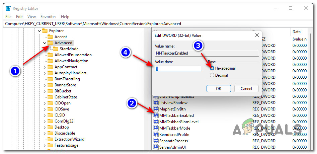This screenshot has width=317, height=154.
Task: Select the MMTaskbarGlomLevel value name
Action: pos(179,122)
